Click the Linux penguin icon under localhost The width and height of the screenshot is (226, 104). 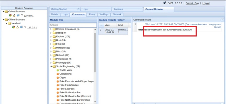[17, 27]
